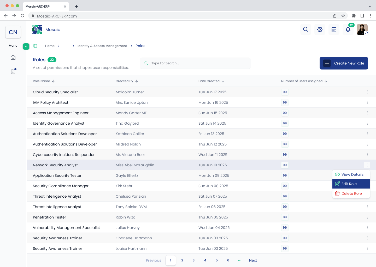
Task: Toggle actions menu for Network Security Analyst
Action: (x=367, y=165)
